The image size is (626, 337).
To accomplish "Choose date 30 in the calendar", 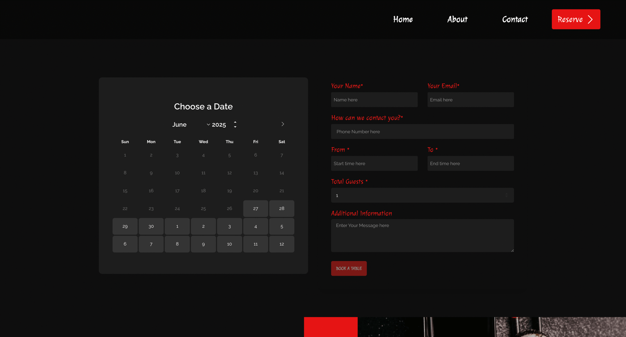I will tap(151, 226).
